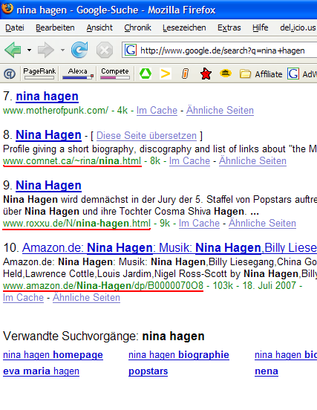Image resolution: width=317 pixels, height=410 pixels.
Task: Click the Google favicon in the address bar
Action: (131, 50)
